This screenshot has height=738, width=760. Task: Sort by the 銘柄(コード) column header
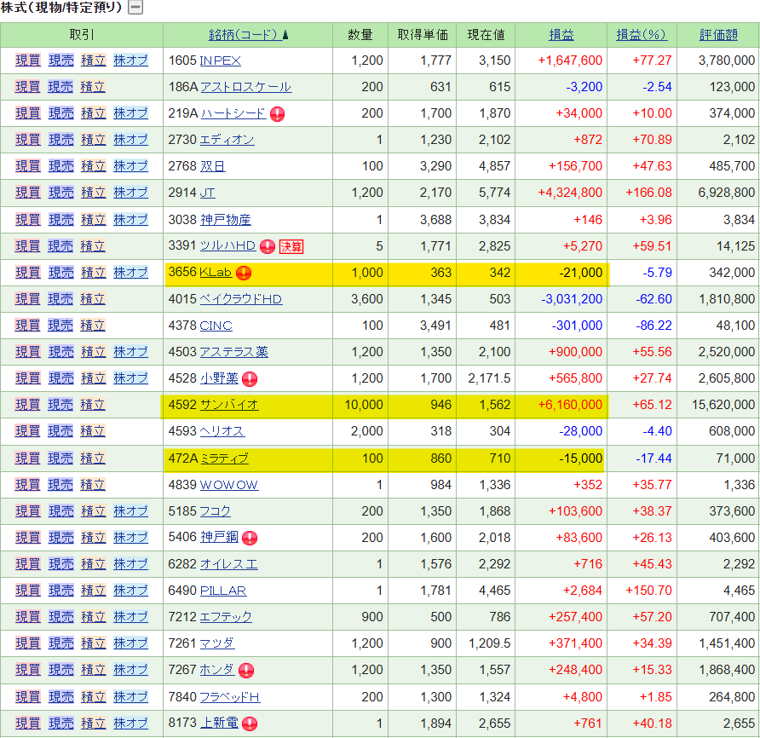[243, 35]
